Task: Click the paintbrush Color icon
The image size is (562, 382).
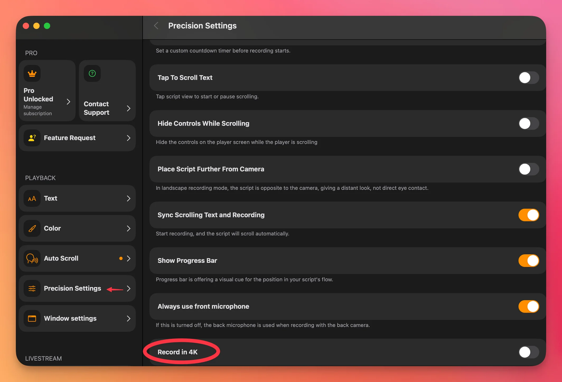Action: [32, 228]
